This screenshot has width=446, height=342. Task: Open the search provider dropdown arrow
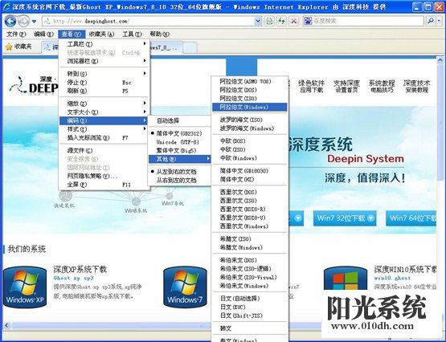pos(440,21)
